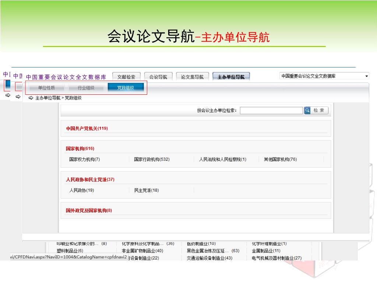Open 黑色金属冶炼及压延 (63) in background page

point(213,251)
